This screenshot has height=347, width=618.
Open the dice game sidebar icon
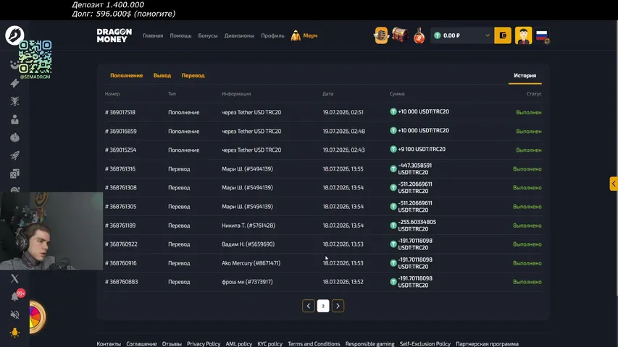click(14, 173)
